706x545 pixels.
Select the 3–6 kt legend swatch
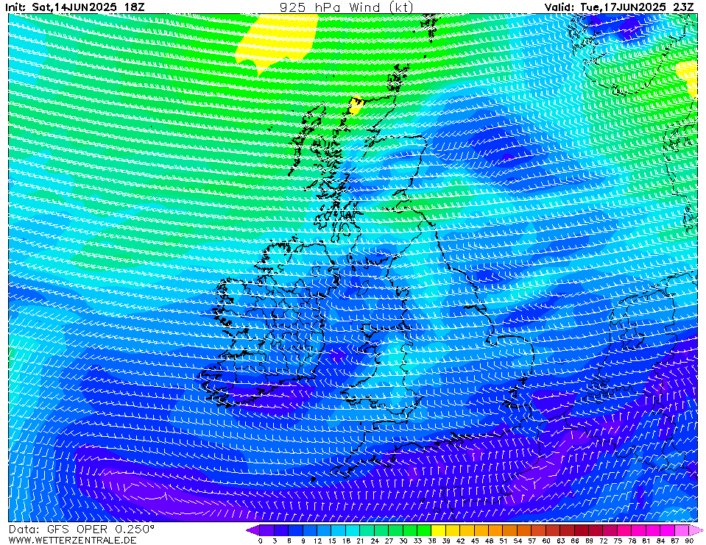click(281, 530)
